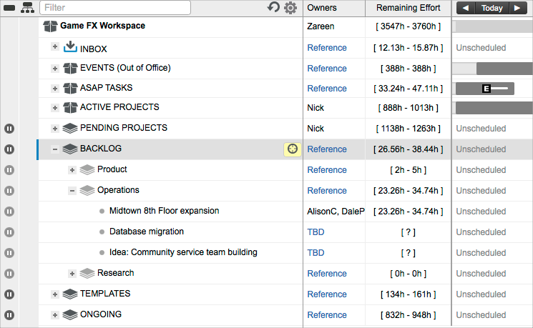This screenshot has height=328, width=533.
Task: Open the settings gear icon
Action: pos(290,8)
